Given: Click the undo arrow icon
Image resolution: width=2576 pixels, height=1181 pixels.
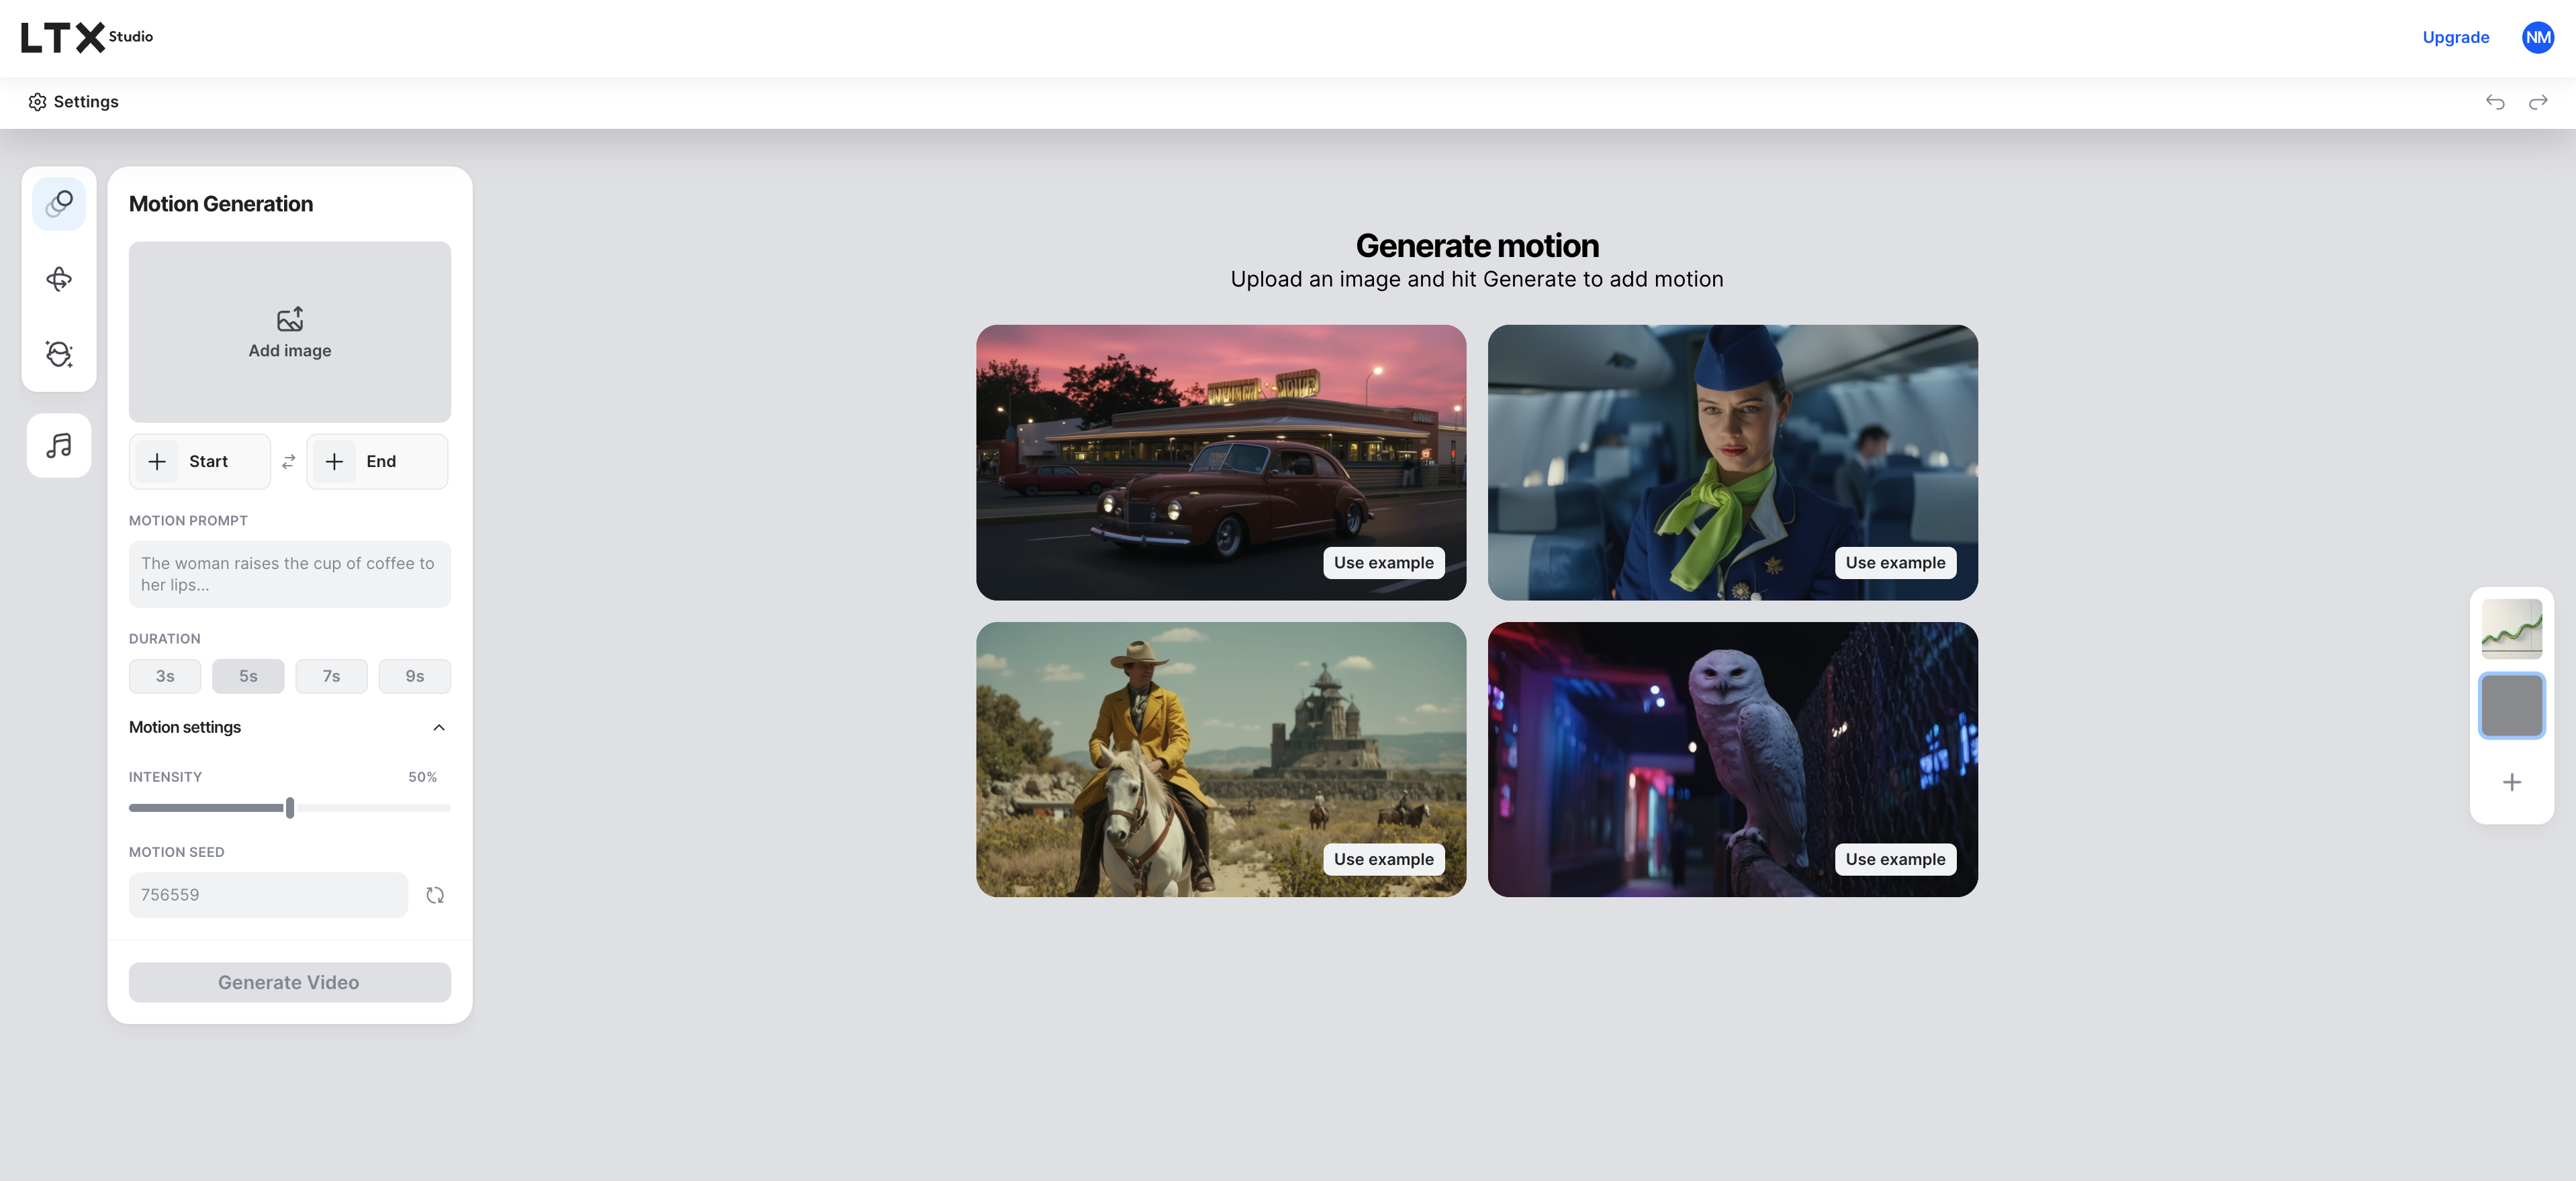Looking at the screenshot, I should (2495, 102).
